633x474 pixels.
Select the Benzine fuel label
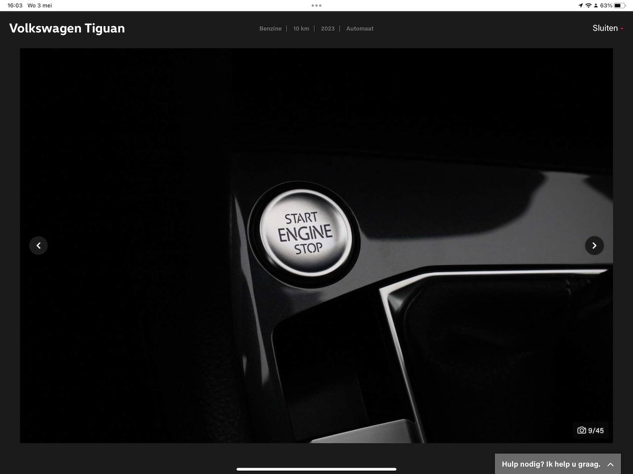pyautogui.click(x=270, y=29)
